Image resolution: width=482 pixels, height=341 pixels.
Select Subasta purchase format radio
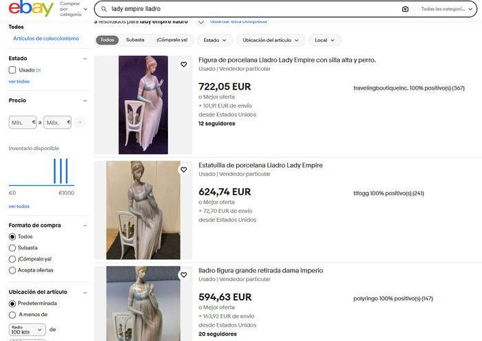pos(12,248)
